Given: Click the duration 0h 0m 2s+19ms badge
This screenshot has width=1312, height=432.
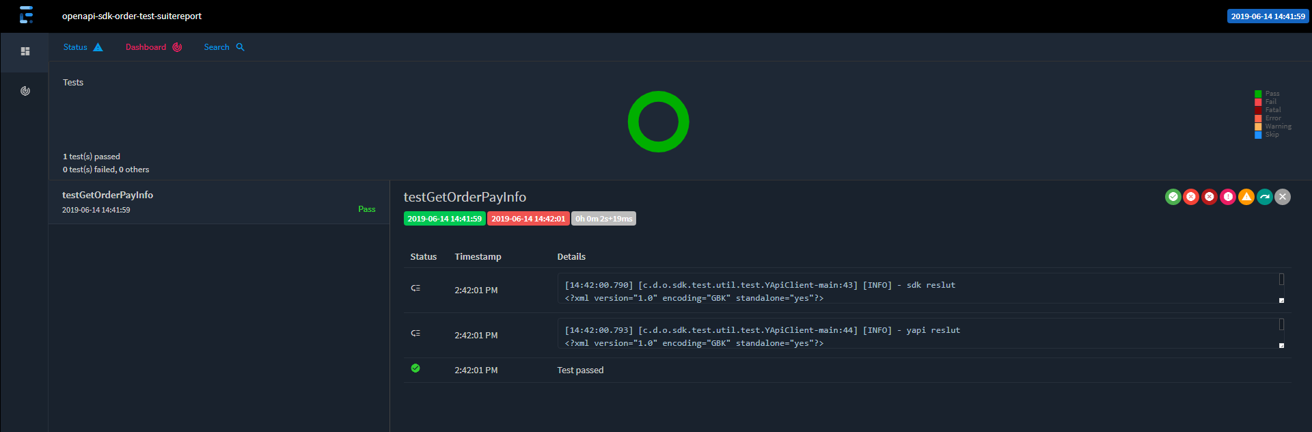Looking at the screenshot, I should point(603,219).
